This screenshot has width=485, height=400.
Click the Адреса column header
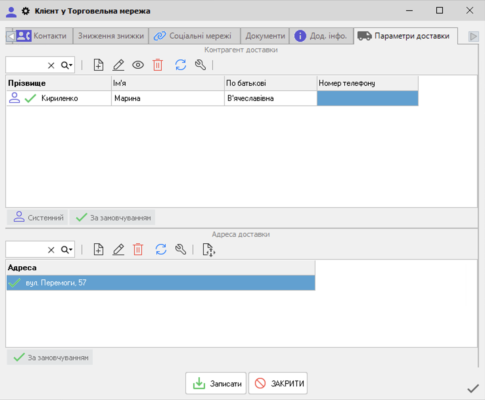161,268
